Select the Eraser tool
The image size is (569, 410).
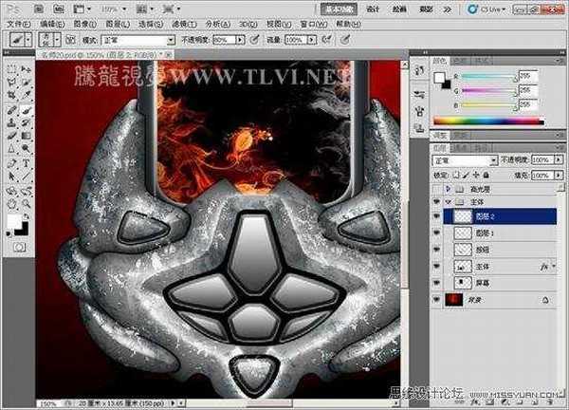pyautogui.click(x=12, y=136)
